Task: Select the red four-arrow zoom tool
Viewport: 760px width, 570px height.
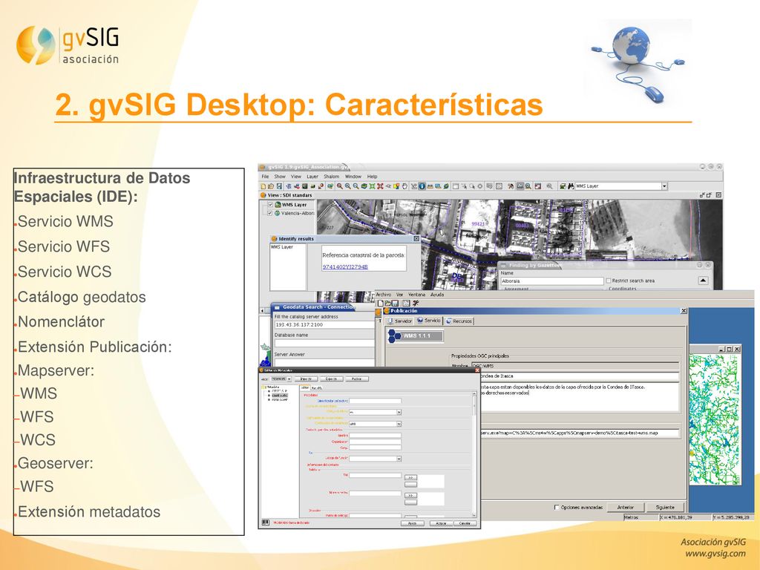Action: point(381,186)
